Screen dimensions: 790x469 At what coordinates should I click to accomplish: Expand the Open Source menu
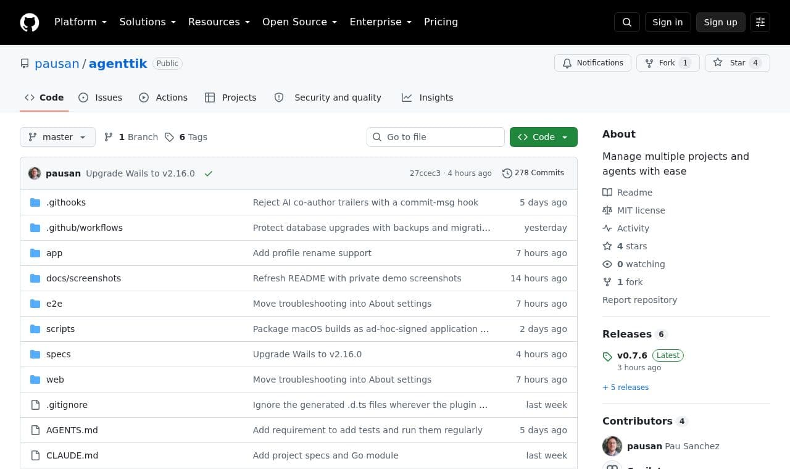click(x=300, y=22)
